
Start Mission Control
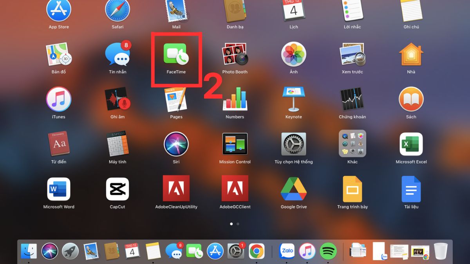[235, 145]
